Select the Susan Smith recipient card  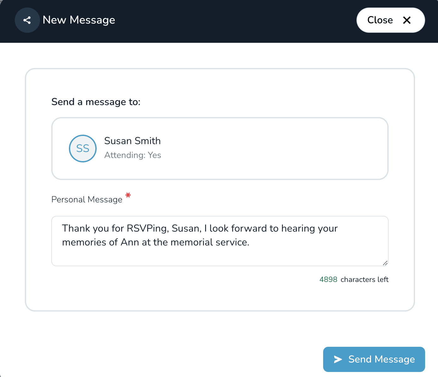pyautogui.click(x=220, y=148)
